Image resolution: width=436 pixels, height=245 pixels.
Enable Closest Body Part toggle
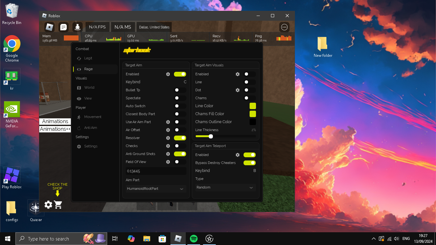180,114
